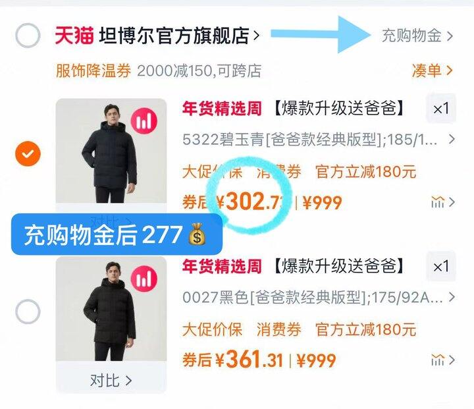
Task: Tap the money bag emoji label
Action: click(197, 234)
